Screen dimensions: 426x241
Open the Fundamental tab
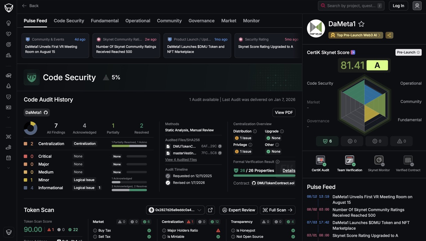(x=105, y=21)
